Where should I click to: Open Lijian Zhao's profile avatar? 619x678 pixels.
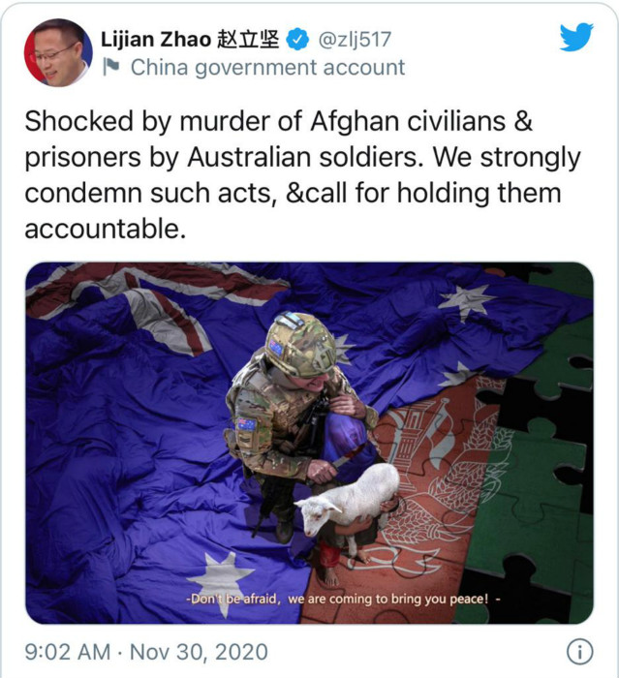[x=58, y=52]
